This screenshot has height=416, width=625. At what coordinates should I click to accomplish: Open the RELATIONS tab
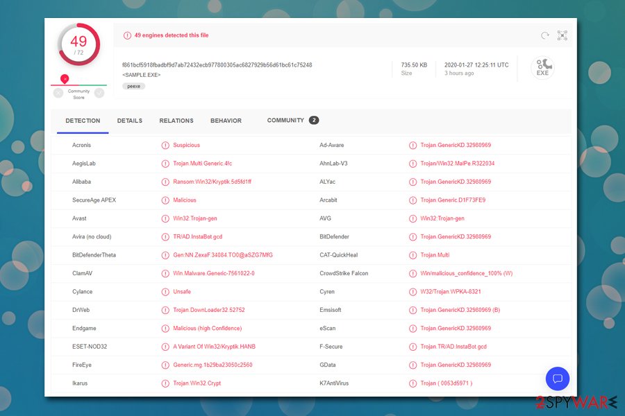176,121
